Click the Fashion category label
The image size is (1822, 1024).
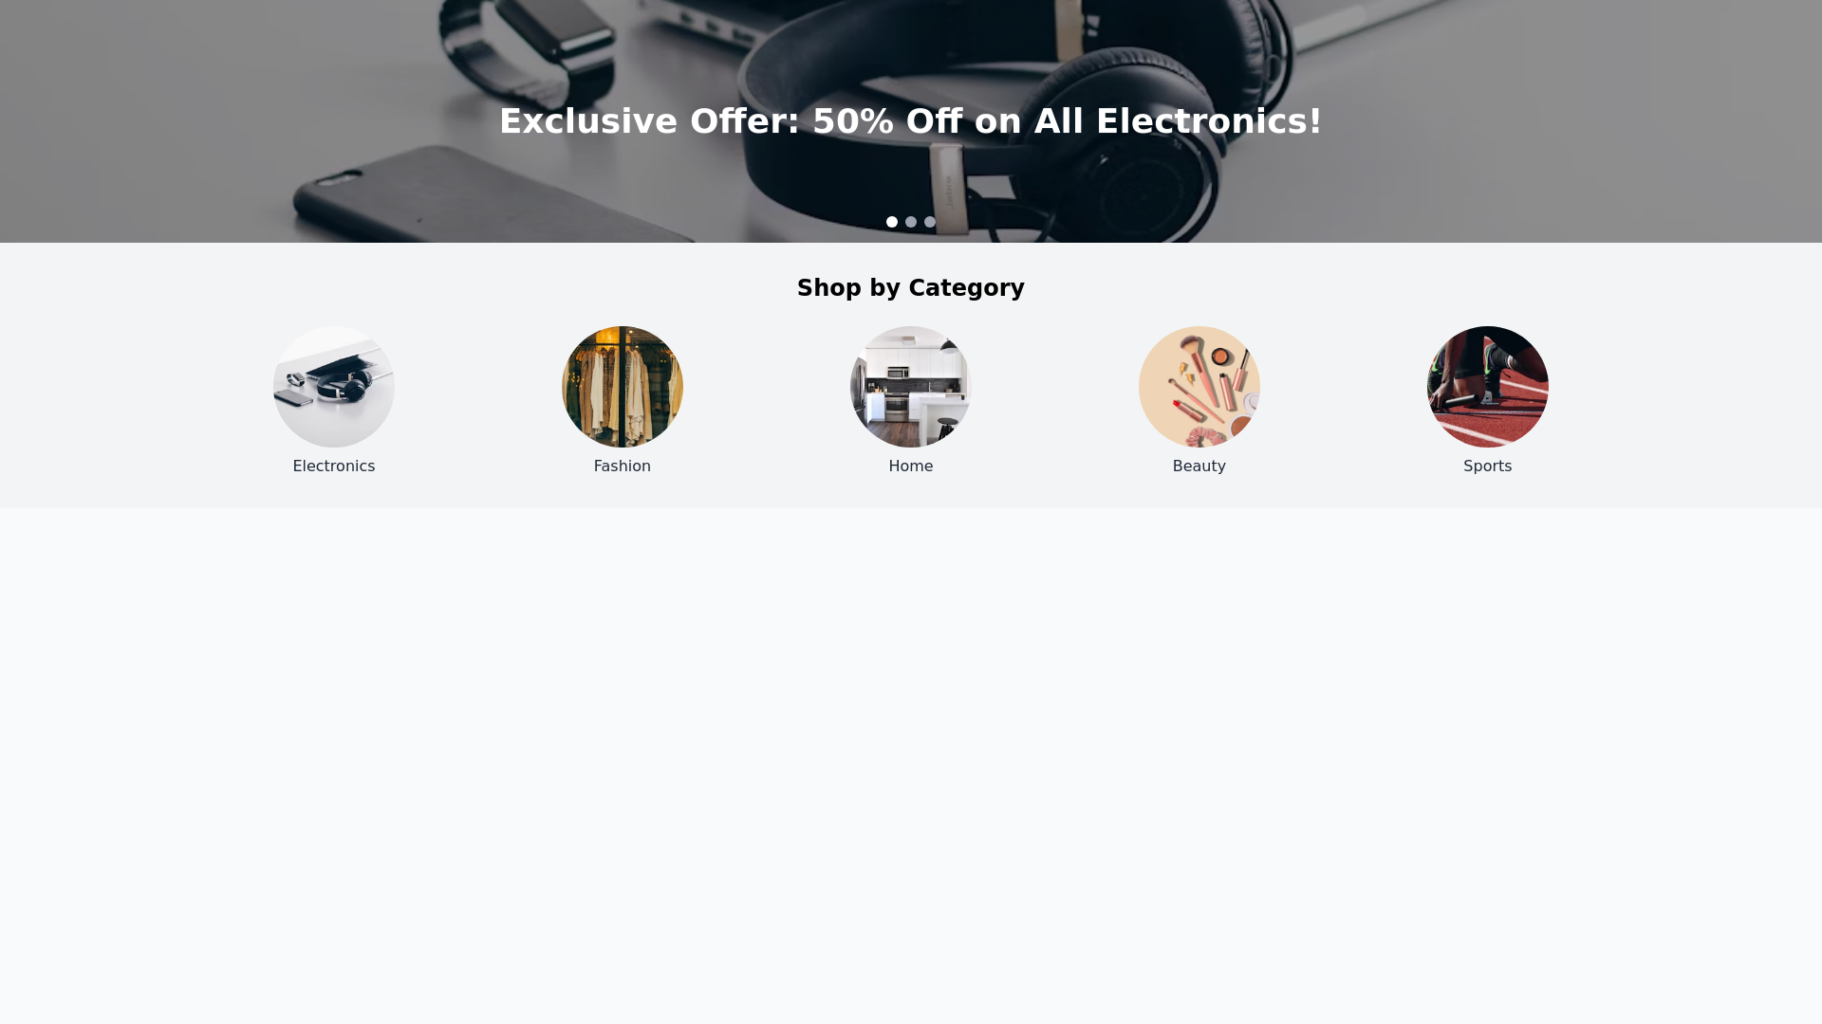click(623, 466)
